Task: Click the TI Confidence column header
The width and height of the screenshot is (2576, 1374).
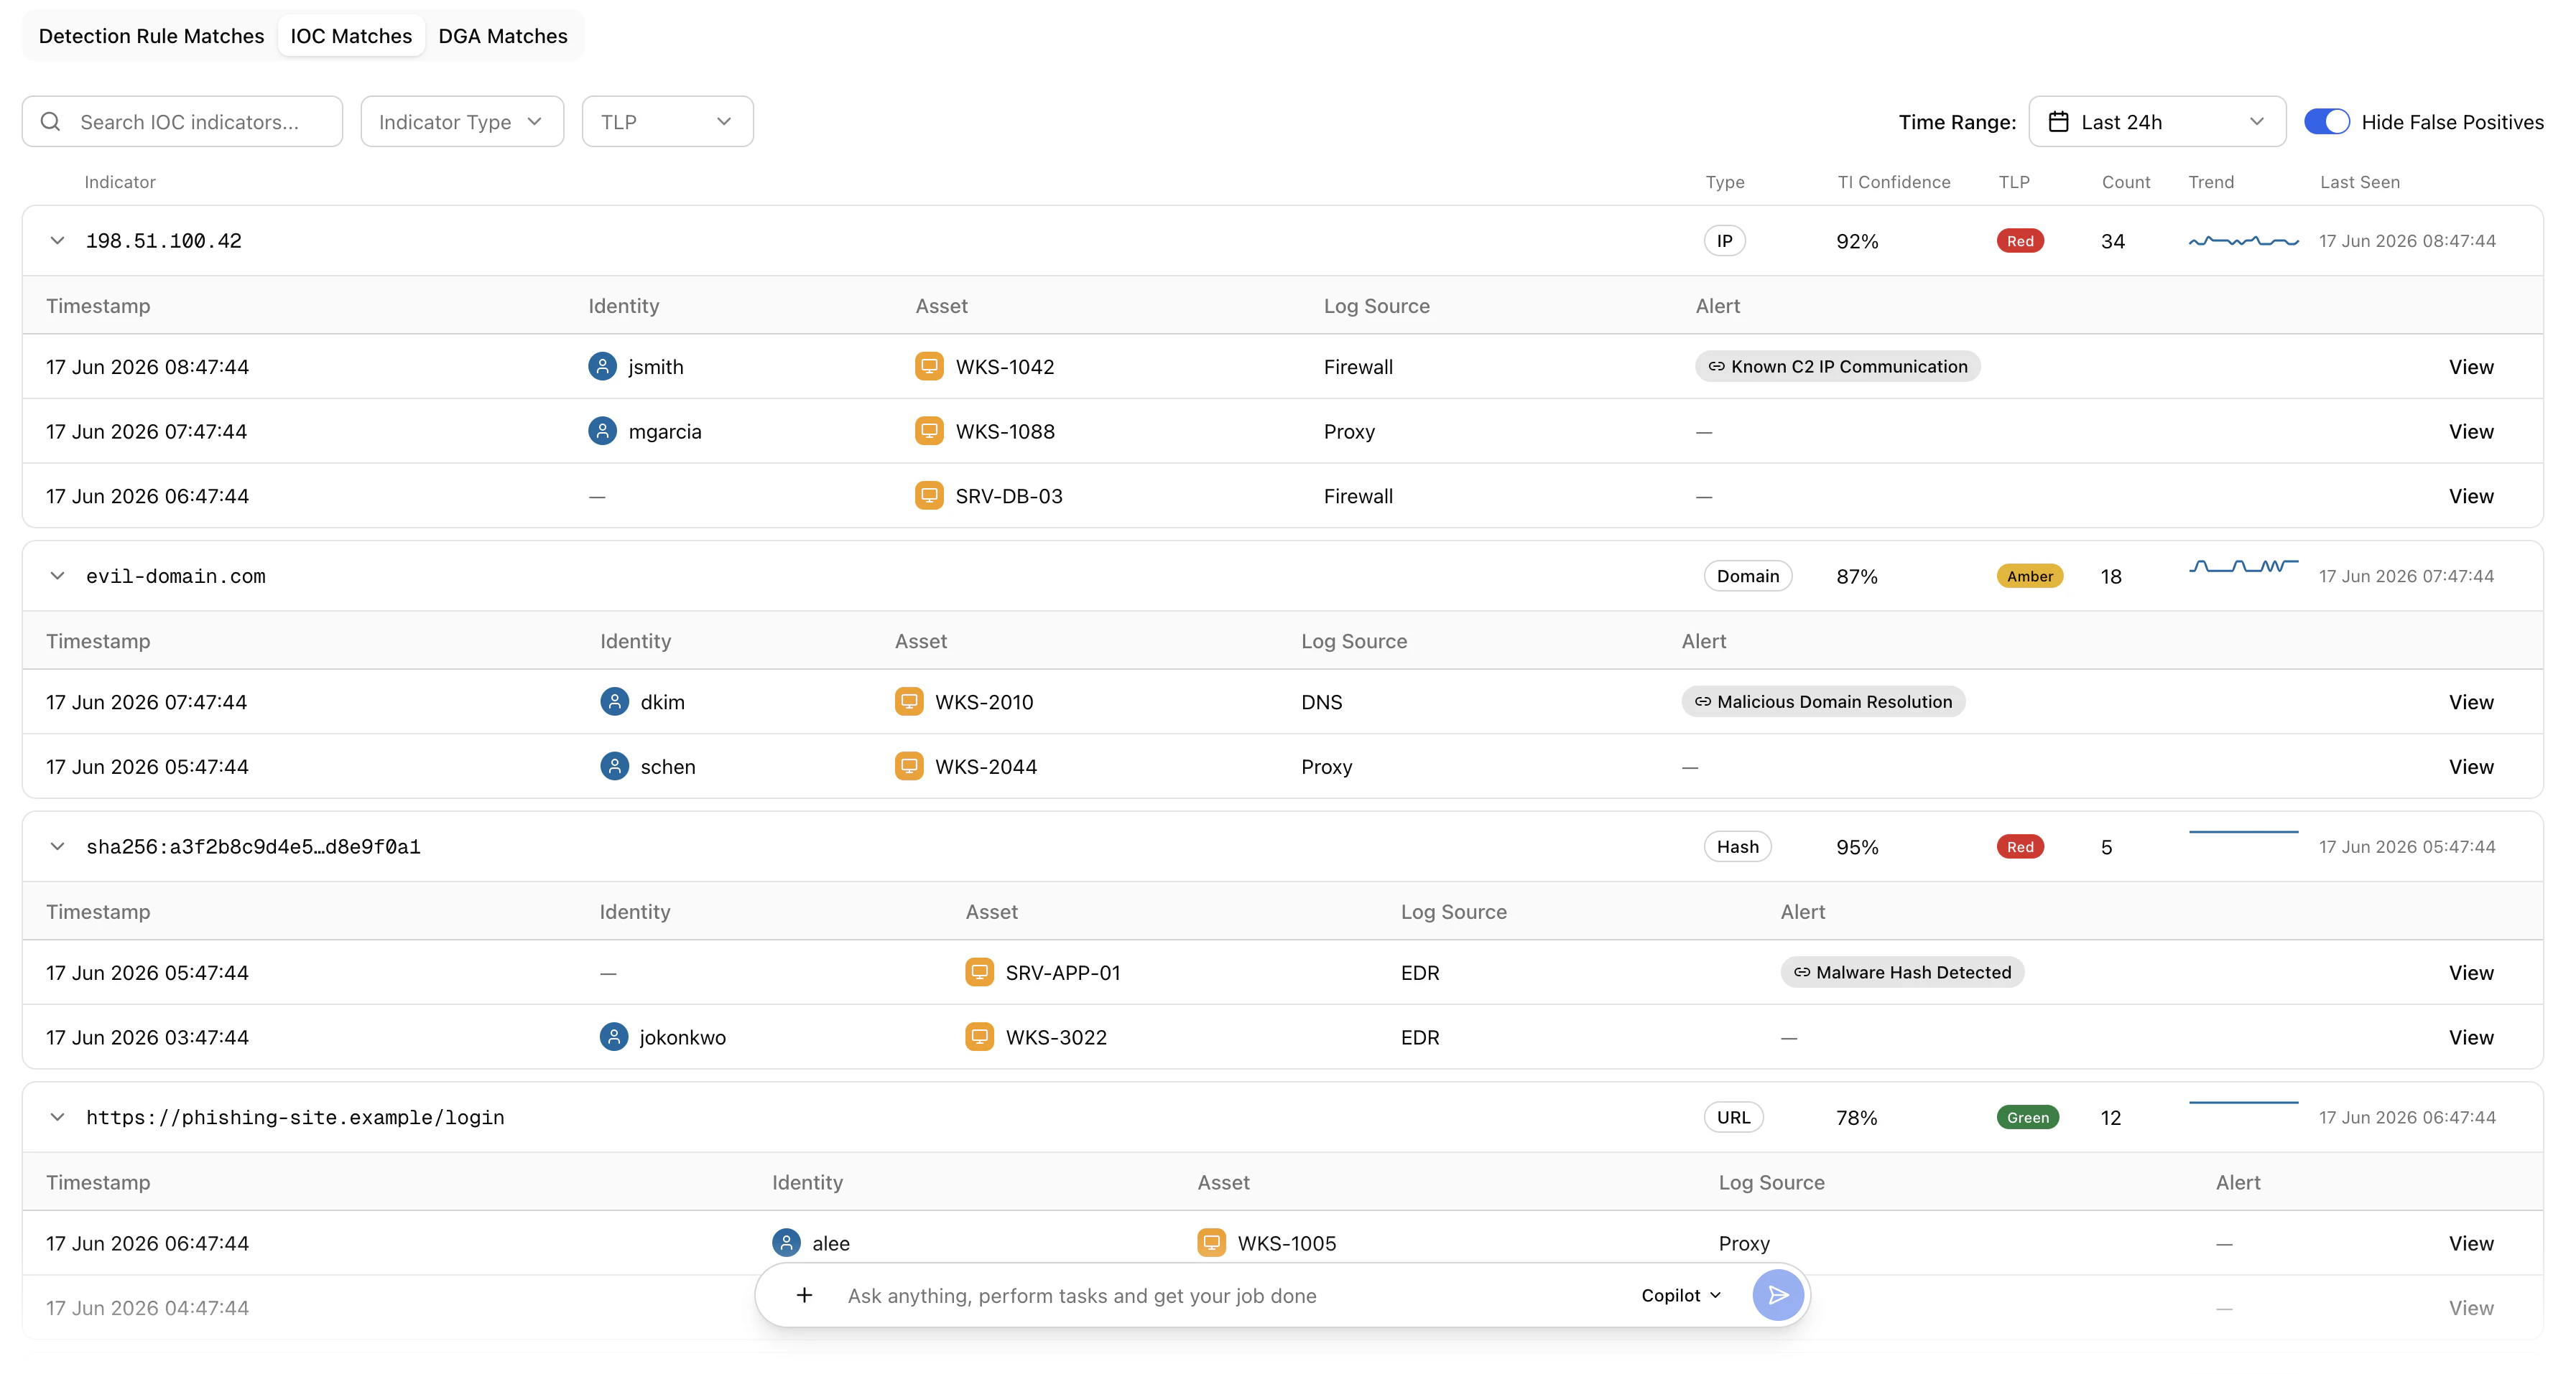Action: (1894, 182)
